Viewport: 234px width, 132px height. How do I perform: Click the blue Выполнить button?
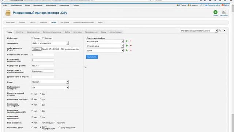[92, 57]
